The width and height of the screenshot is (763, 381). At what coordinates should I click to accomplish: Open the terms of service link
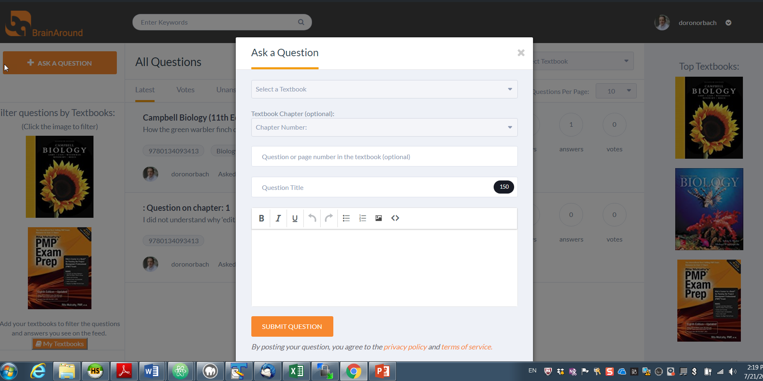tap(467, 347)
